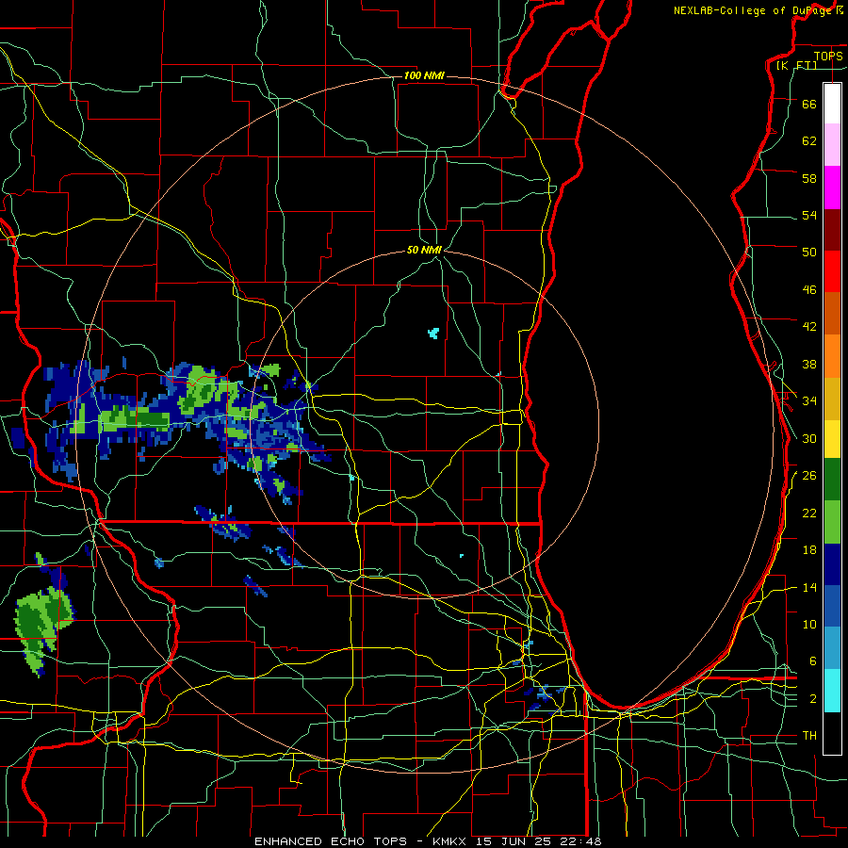
Task: Click the light blue legend swatch
Action: (x=832, y=648)
